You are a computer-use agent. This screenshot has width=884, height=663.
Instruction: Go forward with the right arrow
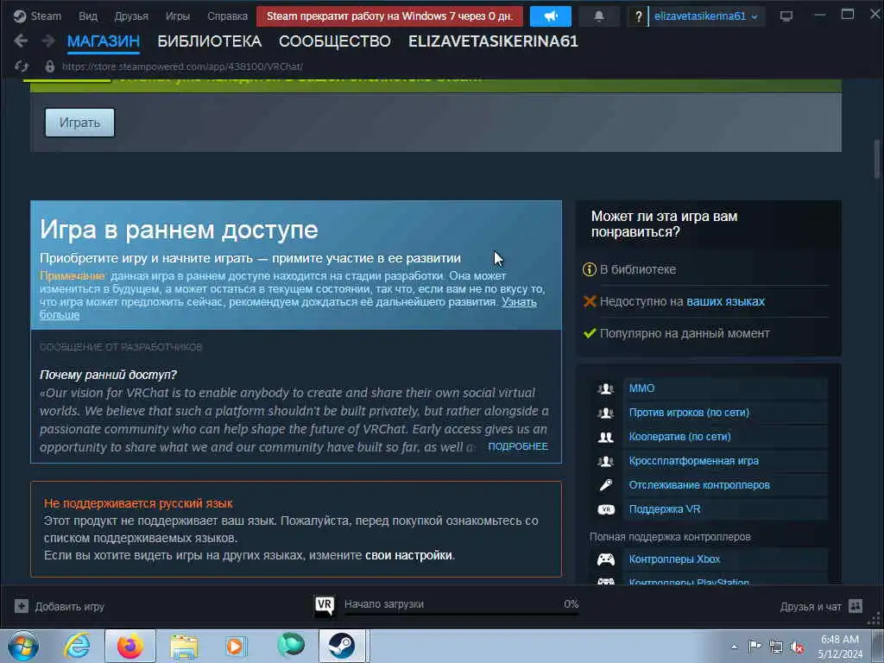(48, 41)
